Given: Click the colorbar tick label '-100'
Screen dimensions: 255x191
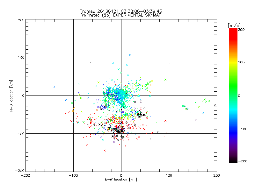Looking at the screenshot, I should click(243, 129).
